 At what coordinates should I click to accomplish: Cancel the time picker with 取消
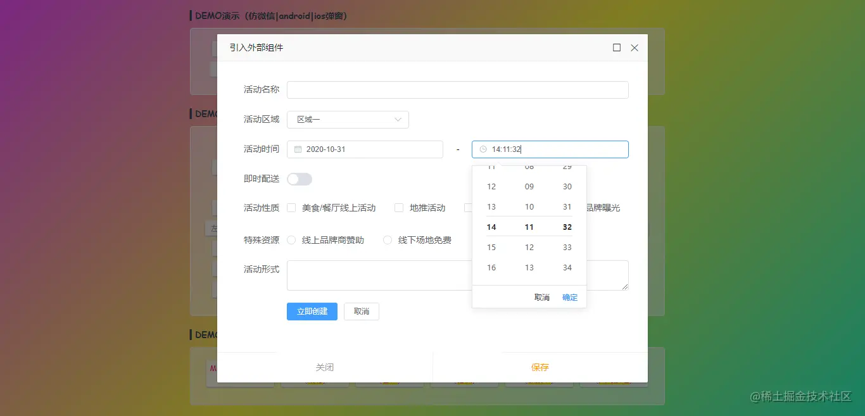click(x=541, y=297)
